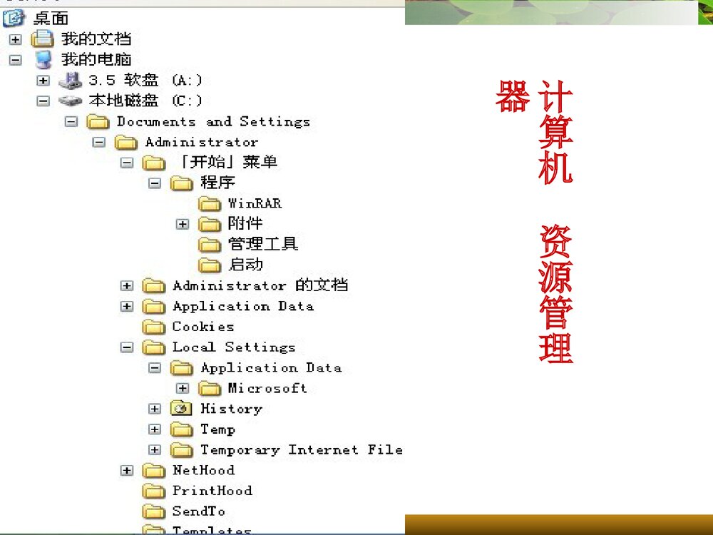Image resolution: width=713 pixels, height=535 pixels.
Task: Select the WinRAR folder icon
Action: point(210,203)
